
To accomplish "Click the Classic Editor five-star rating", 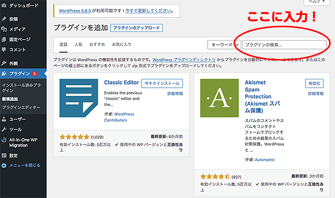I will tap(74, 136).
